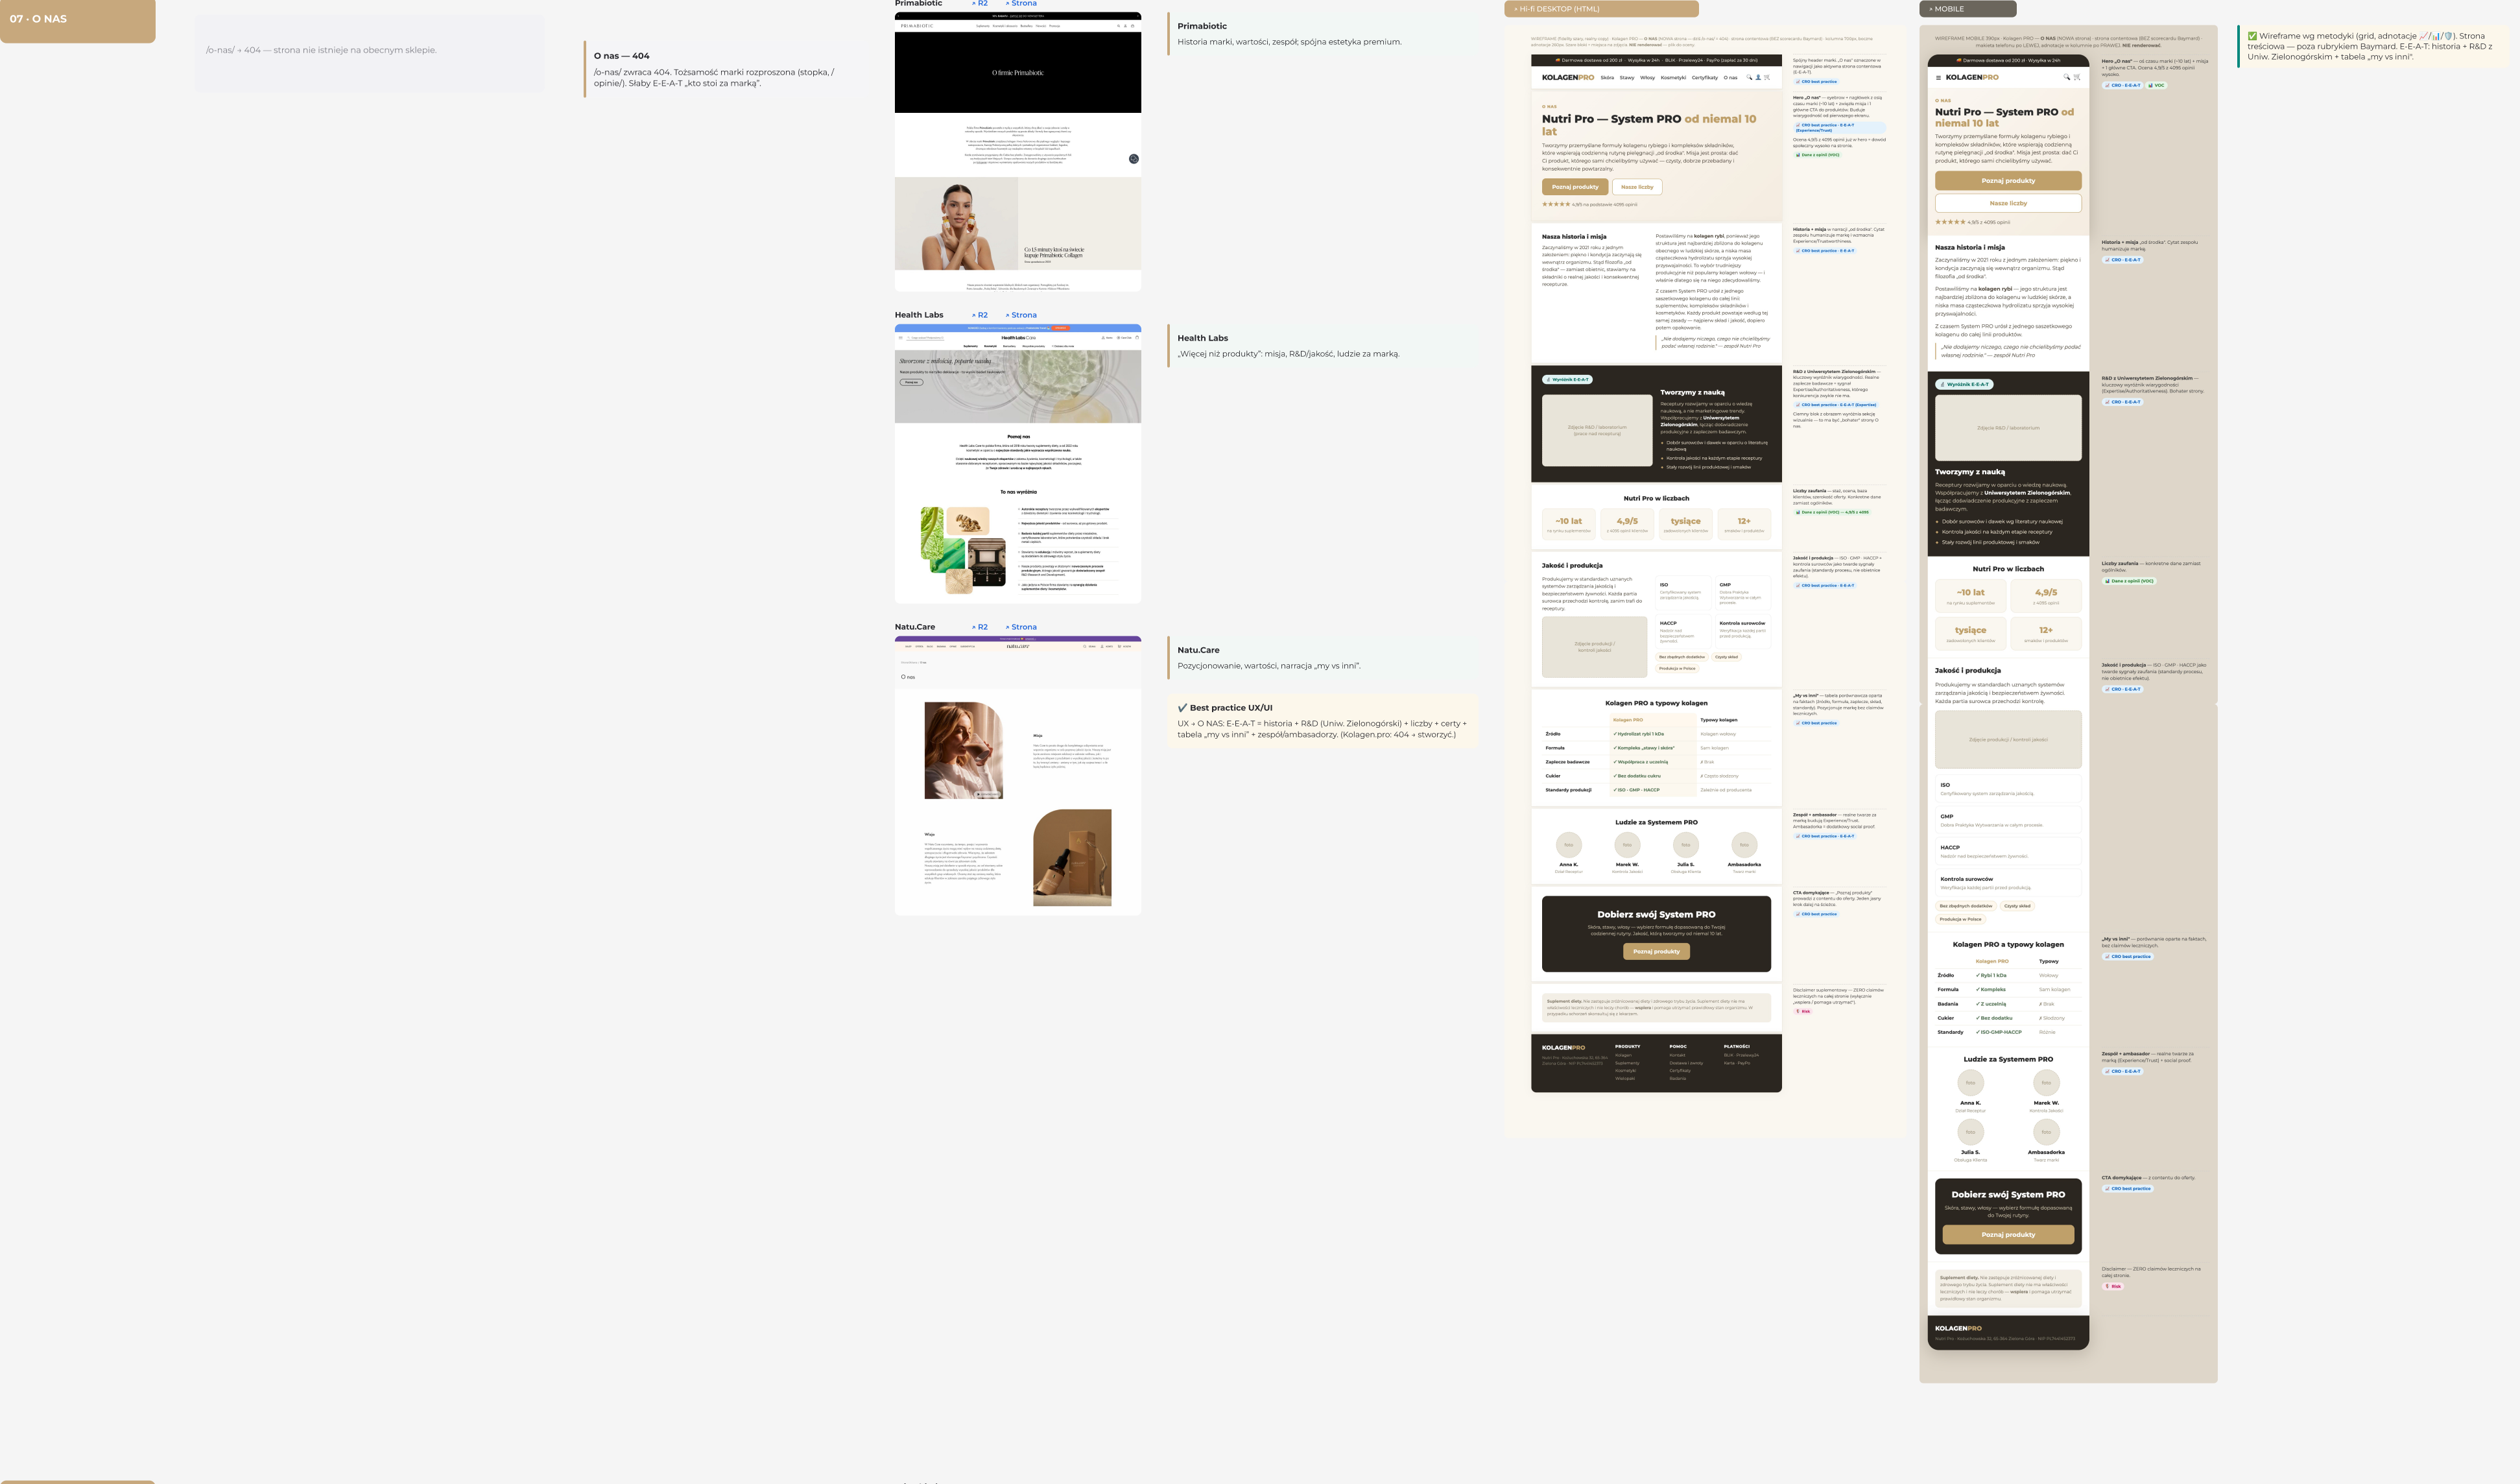Click cart icon in mobile wireframe header
The height and width of the screenshot is (1484, 2520).
[2077, 78]
